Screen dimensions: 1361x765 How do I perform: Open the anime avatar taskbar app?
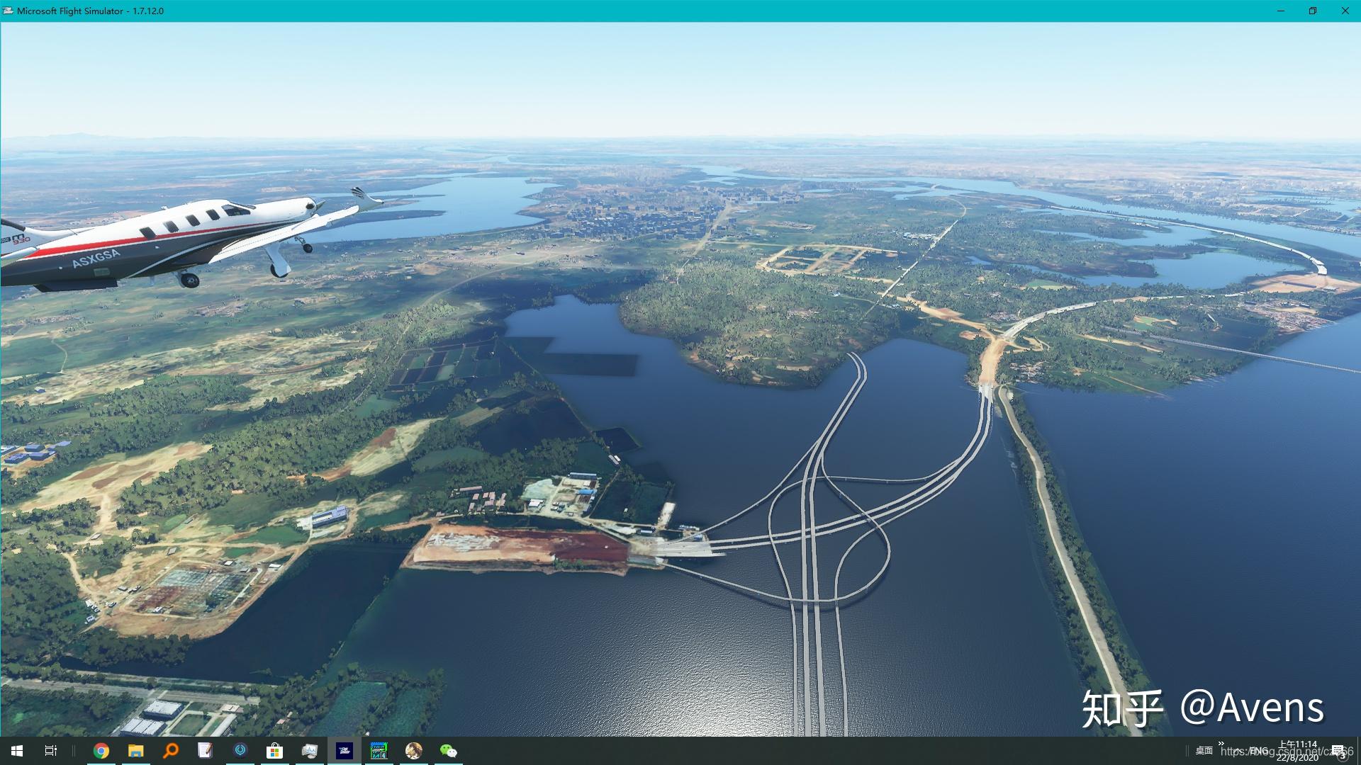tap(413, 751)
